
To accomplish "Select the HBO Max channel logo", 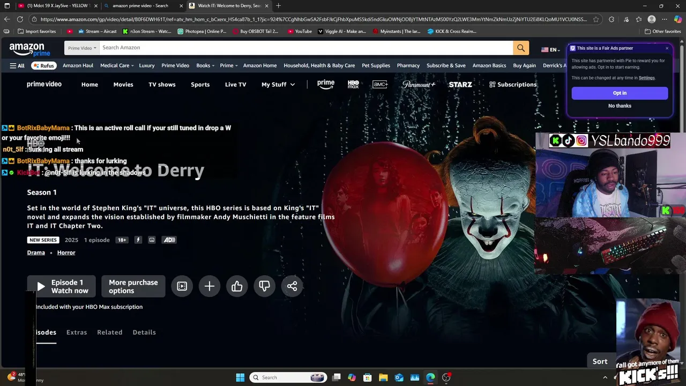I will pyautogui.click(x=353, y=84).
